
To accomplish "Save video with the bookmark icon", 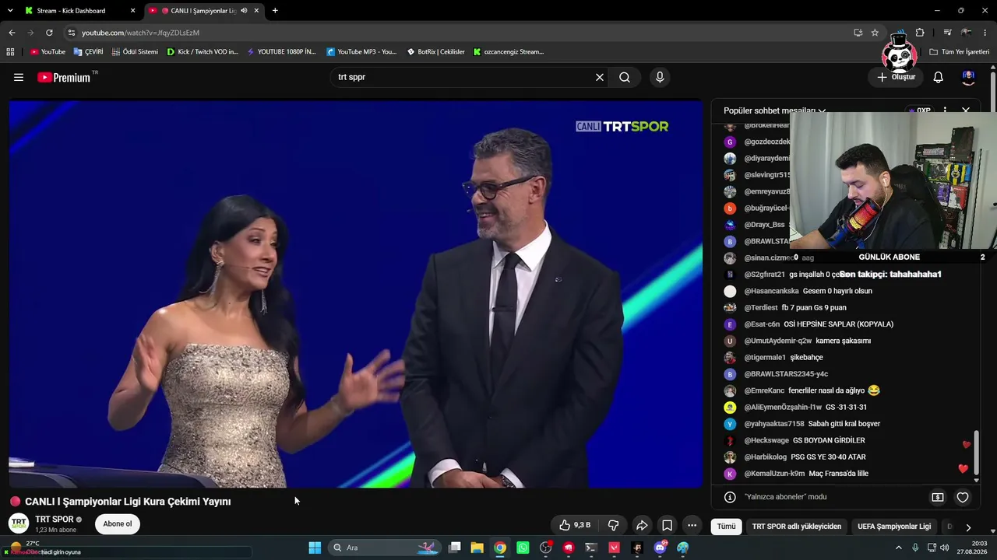I will (667, 525).
